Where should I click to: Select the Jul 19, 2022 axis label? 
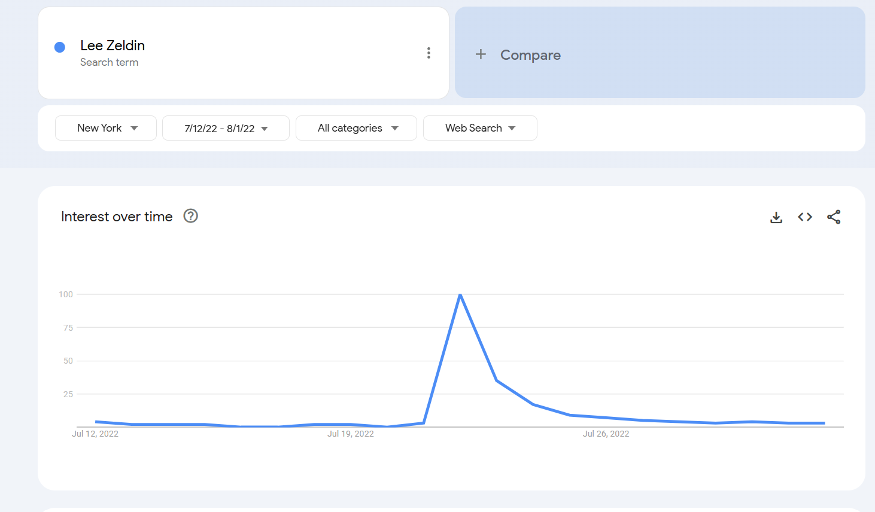click(x=350, y=434)
